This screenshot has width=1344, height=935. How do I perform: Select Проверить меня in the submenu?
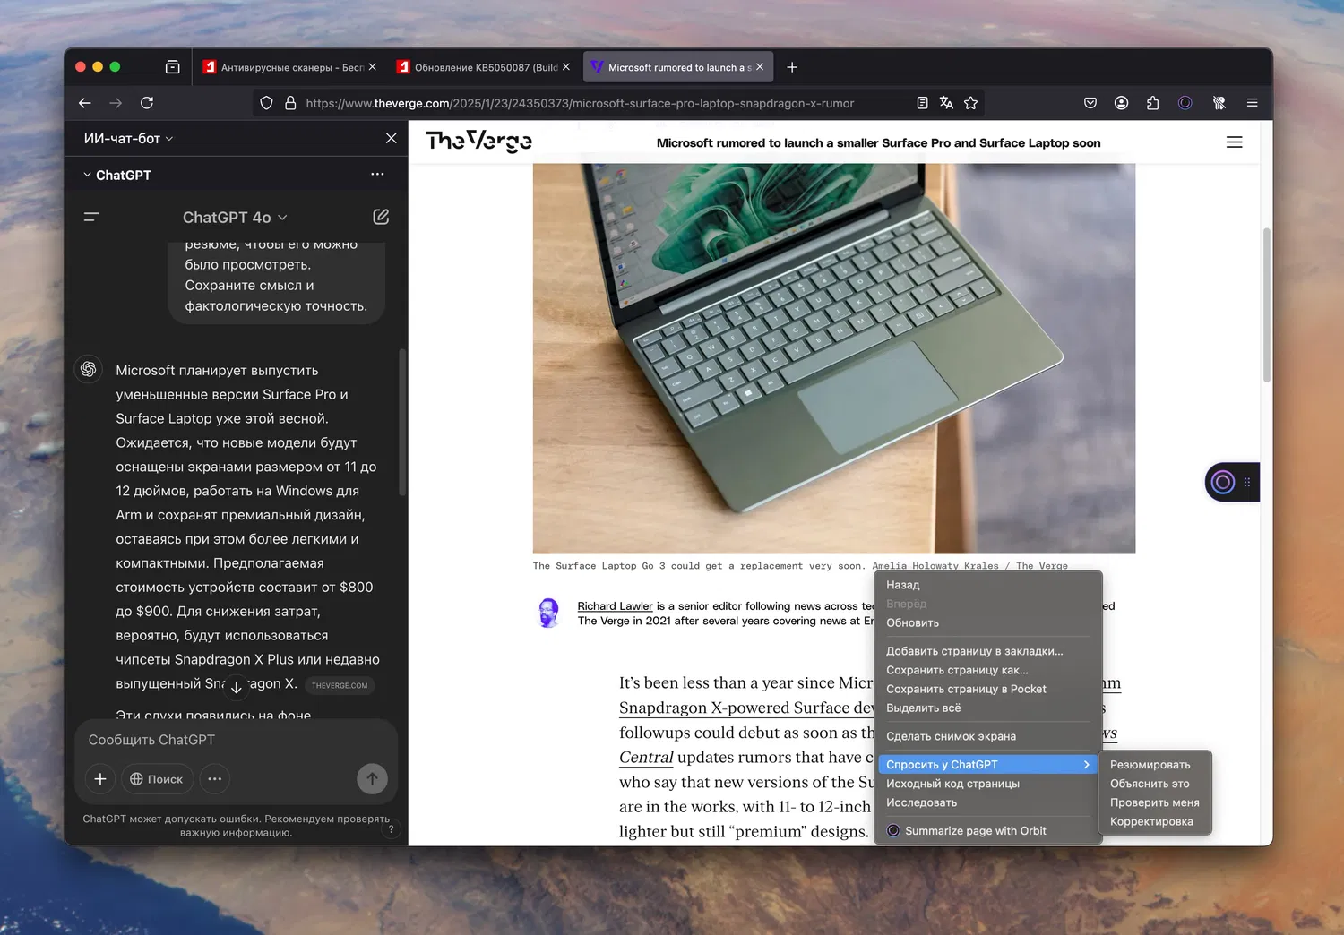pyautogui.click(x=1155, y=802)
